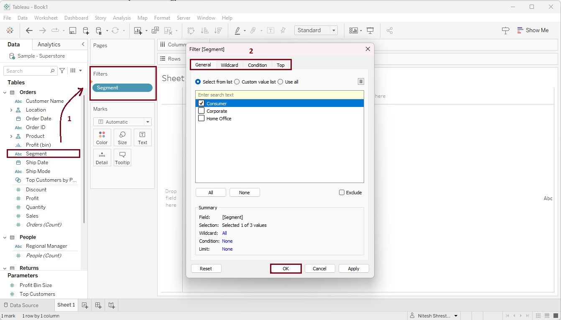The height and width of the screenshot is (320, 561).
Task: Click the Add new data source icon
Action: coord(86,30)
